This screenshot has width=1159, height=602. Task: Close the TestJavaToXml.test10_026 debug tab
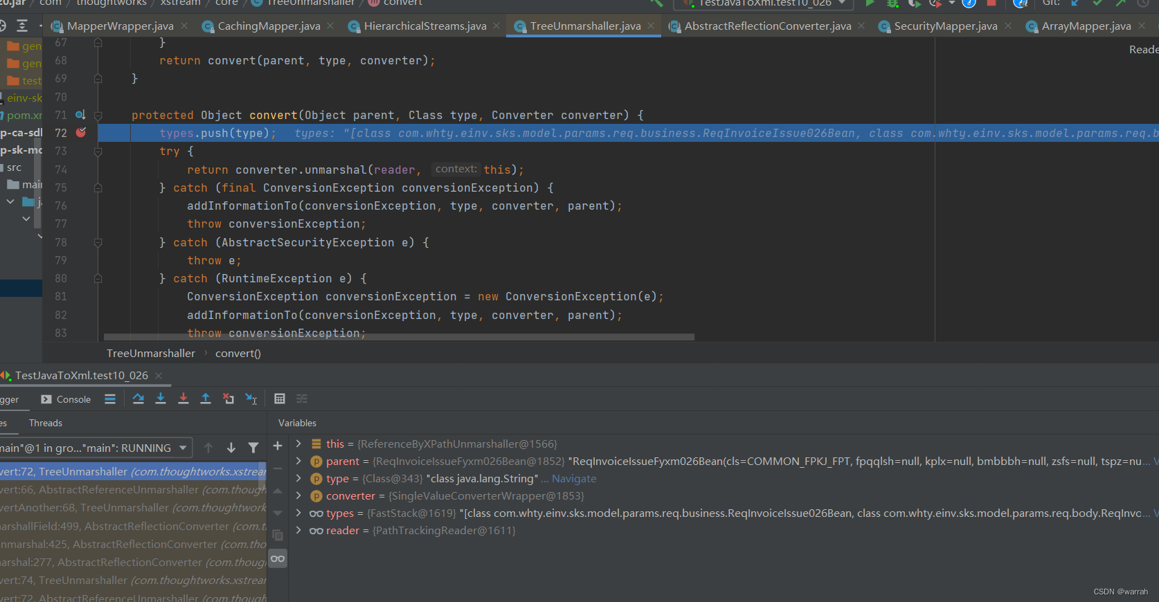point(159,375)
